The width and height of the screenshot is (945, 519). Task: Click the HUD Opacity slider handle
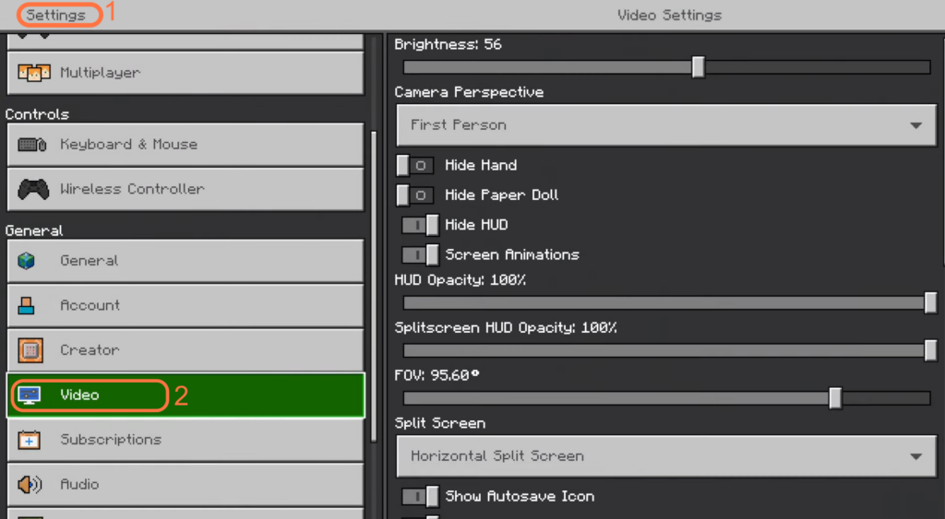click(930, 303)
